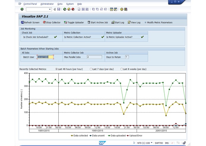206x146 pixels.
Task: Click the Find binoculars icon
Action: point(83,9)
